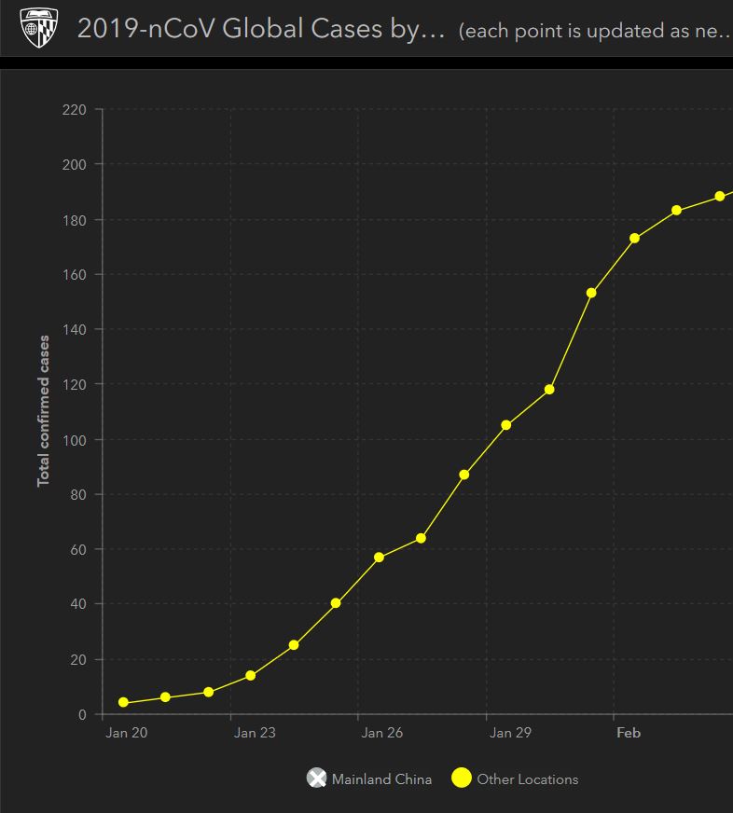Click the Feb label on the date axis
This screenshot has width=733, height=813.
click(629, 733)
